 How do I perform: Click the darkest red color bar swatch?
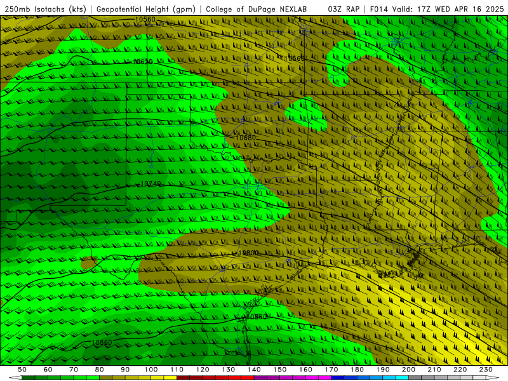coord(183,378)
